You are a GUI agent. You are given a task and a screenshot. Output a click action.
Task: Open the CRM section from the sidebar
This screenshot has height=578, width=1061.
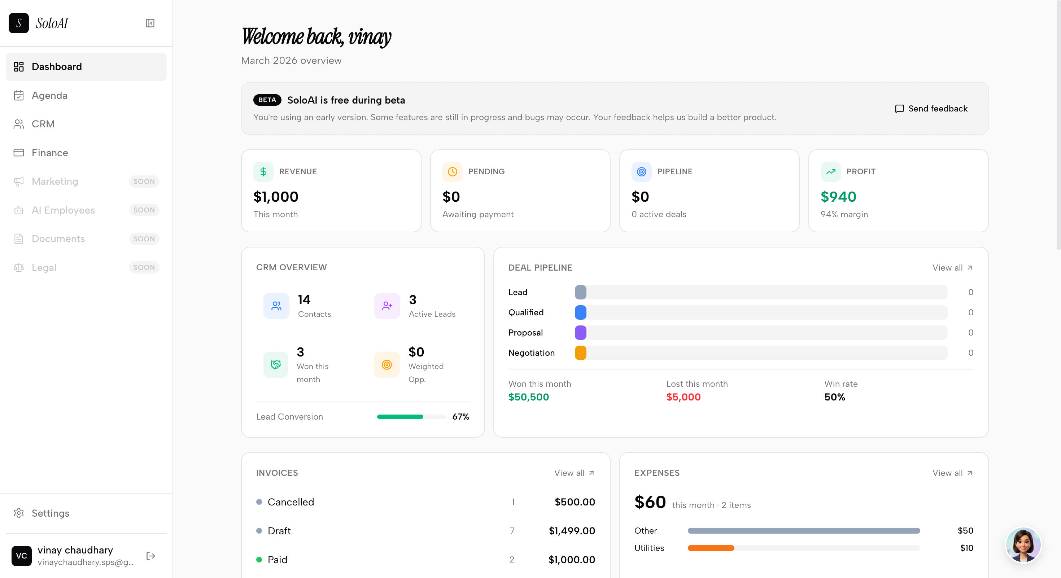click(x=43, y=124)
